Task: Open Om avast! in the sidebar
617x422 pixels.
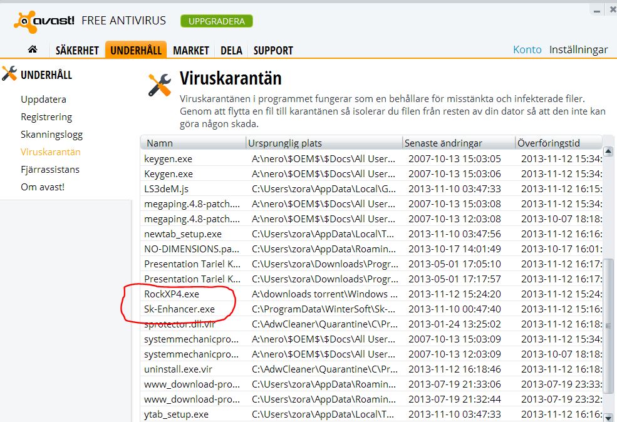Action: 43,187
